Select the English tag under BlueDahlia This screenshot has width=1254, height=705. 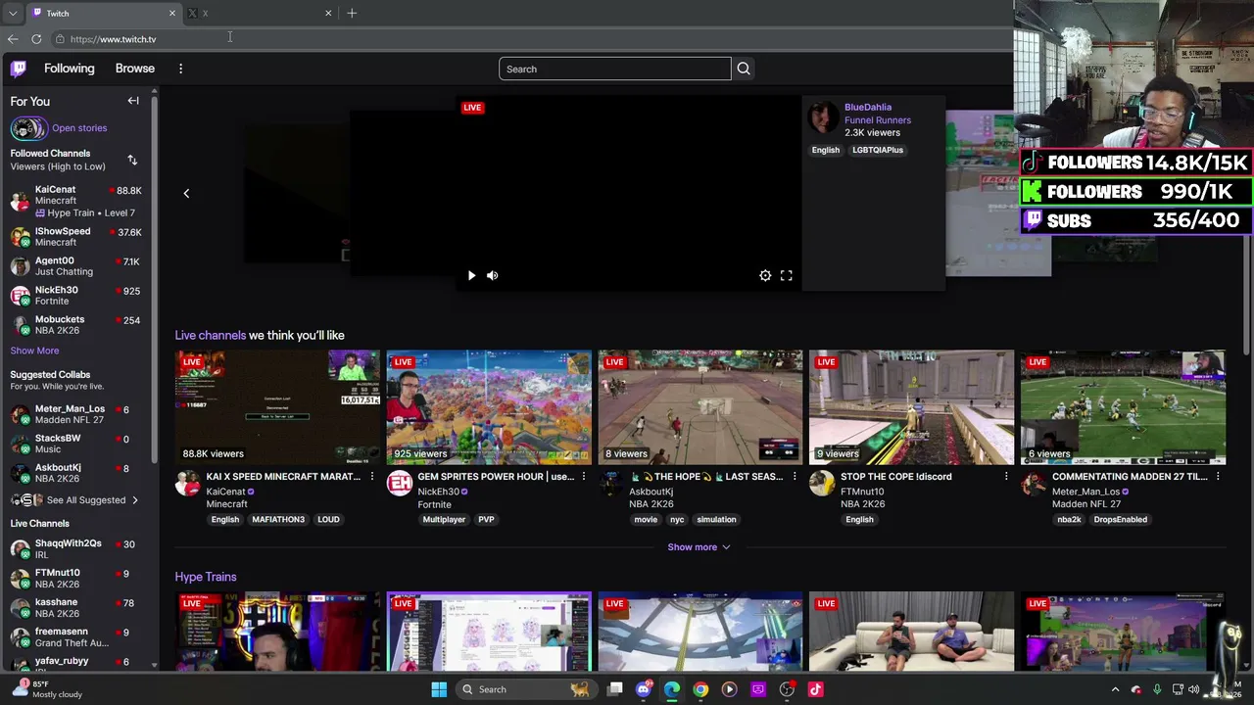[826, 150]
